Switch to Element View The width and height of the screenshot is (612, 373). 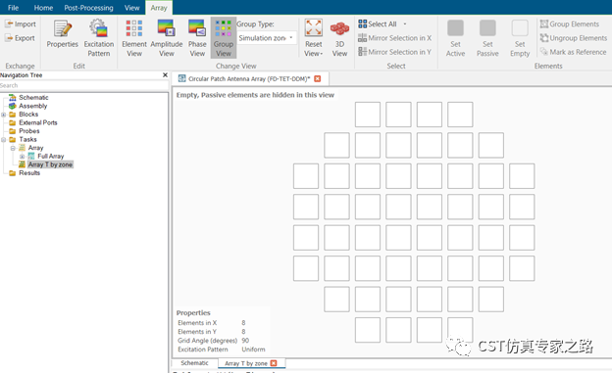point(133,38)
